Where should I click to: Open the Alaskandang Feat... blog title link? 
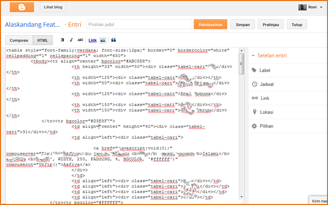(33, 25)
